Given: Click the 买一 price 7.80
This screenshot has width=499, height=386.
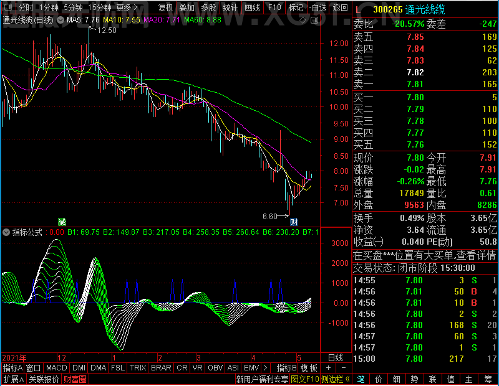Looking at the screenshot, I should click(x=415, y=97).
